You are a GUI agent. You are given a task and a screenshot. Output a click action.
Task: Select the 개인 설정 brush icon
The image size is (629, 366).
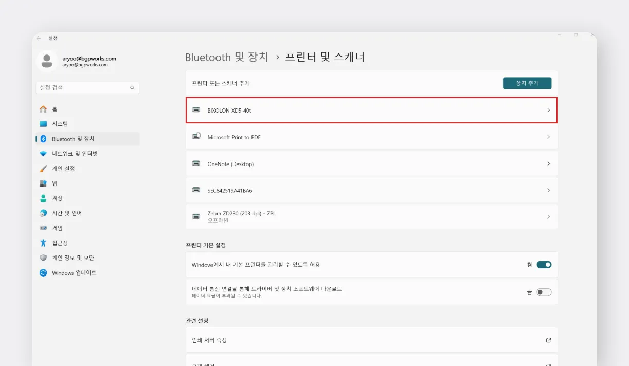pyautogui.click(x=44, y=168)
